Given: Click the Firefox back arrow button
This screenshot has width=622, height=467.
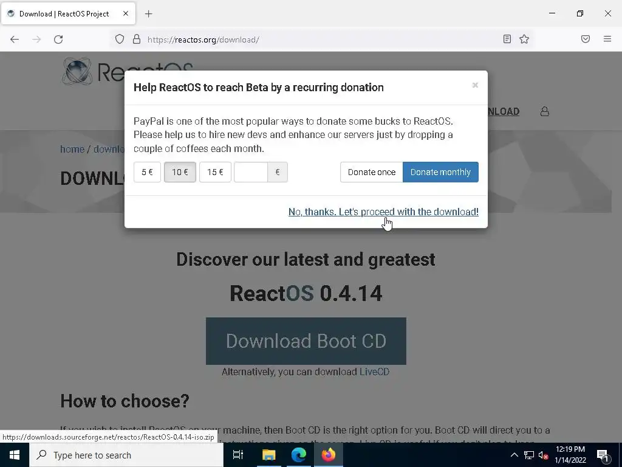Looking at the screenshot, I should point(15,40).
